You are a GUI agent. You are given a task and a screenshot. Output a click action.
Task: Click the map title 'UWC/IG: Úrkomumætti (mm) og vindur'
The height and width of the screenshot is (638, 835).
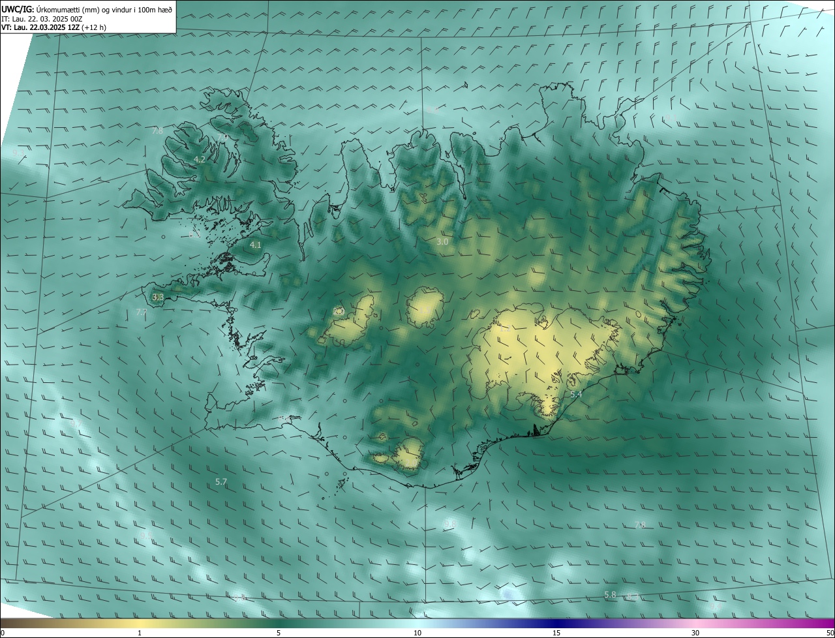87,10
